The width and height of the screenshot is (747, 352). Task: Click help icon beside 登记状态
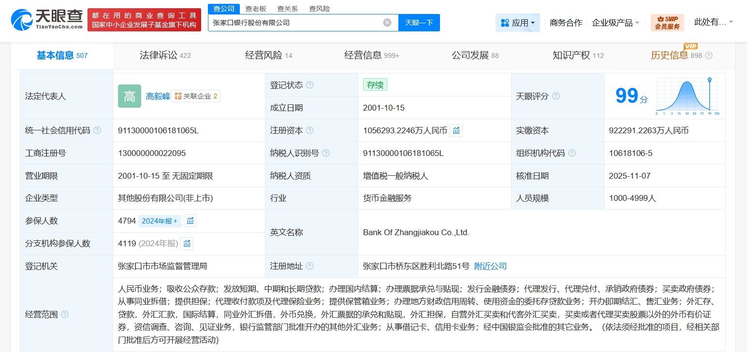tap(309, 85)
